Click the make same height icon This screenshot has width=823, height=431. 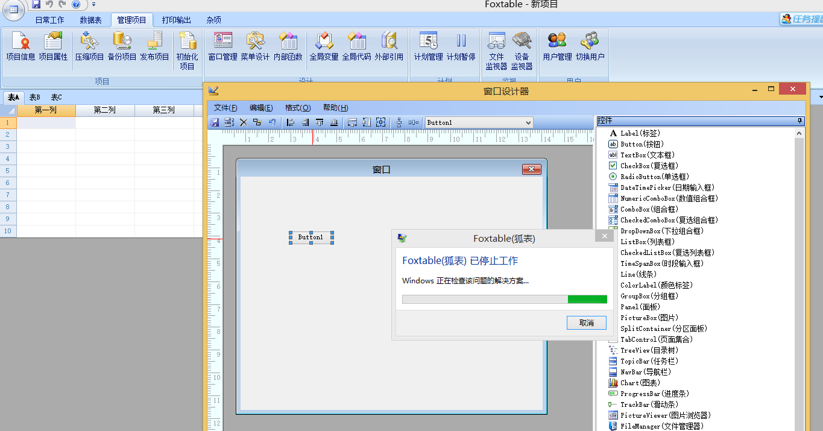(367, 122)
